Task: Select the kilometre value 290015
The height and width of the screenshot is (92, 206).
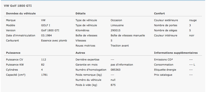Action: pyautogui.click(x=115, y=30)
